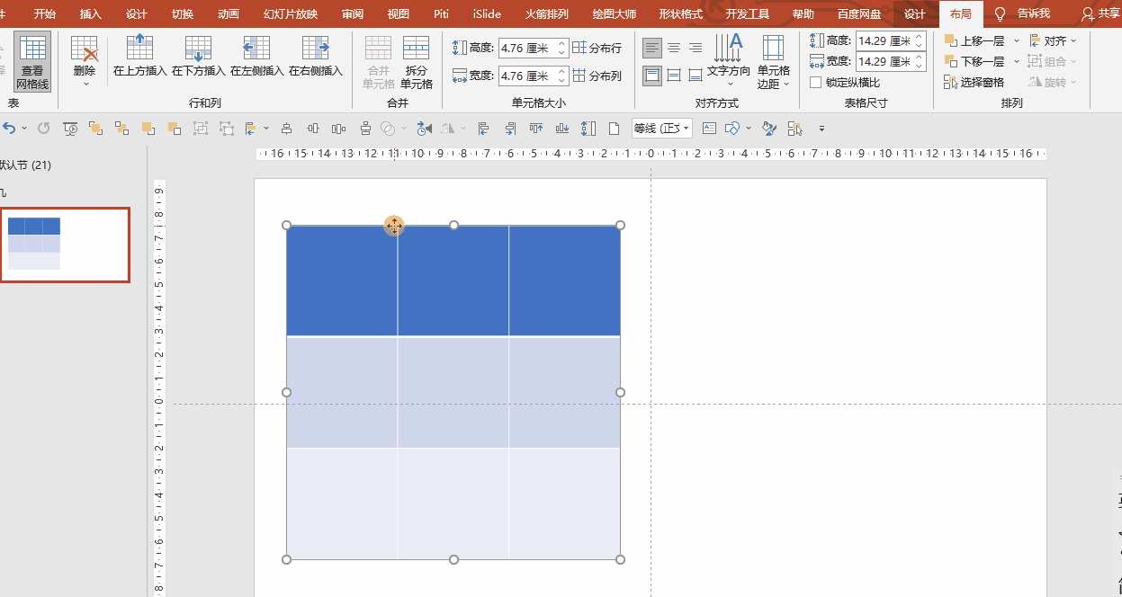Screen dimensions: 1122x597
Task: Click 拆分单元格 split cells
Action: point(416,62)
